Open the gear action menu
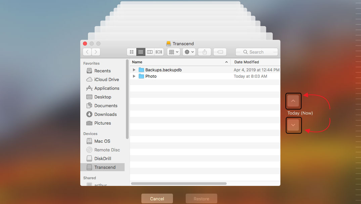 click(x=189, y=52)
